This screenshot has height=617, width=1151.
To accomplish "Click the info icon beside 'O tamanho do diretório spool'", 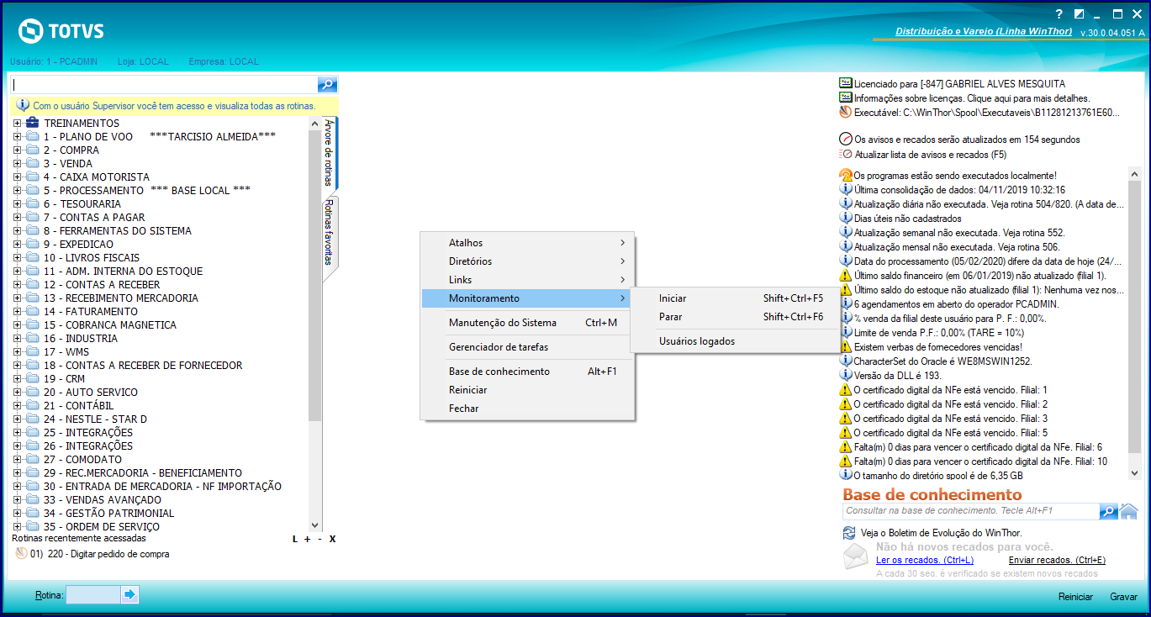I will pyautogui.click(x=846, y=475).
